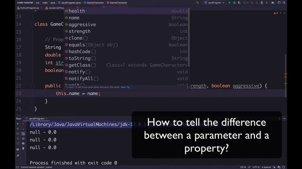Click 'Process finished with exit code 0' text
Screen dimensions: 302x169
(x=74, y=163)
